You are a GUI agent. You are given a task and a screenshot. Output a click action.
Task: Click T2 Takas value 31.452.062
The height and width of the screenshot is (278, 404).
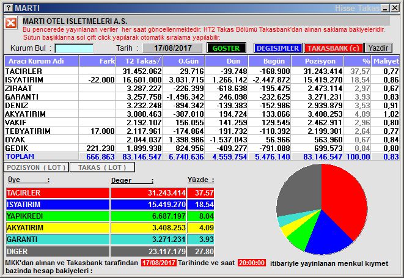coord(142,71)
